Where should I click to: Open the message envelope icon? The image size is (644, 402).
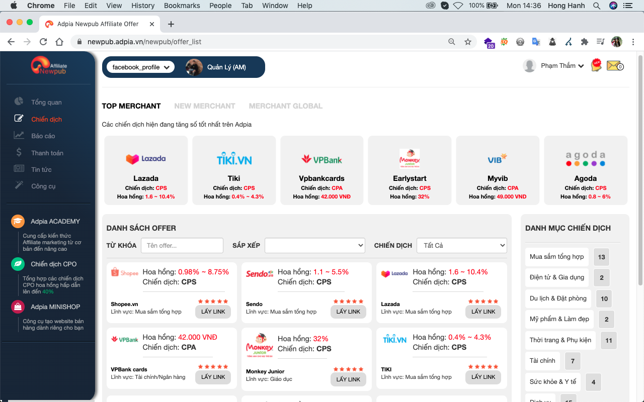(x=615, y=65)
